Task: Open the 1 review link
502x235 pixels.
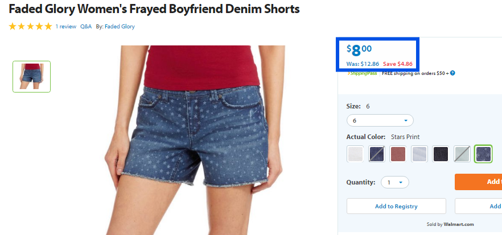Action: pyautogui.click(x=65, y=27)
